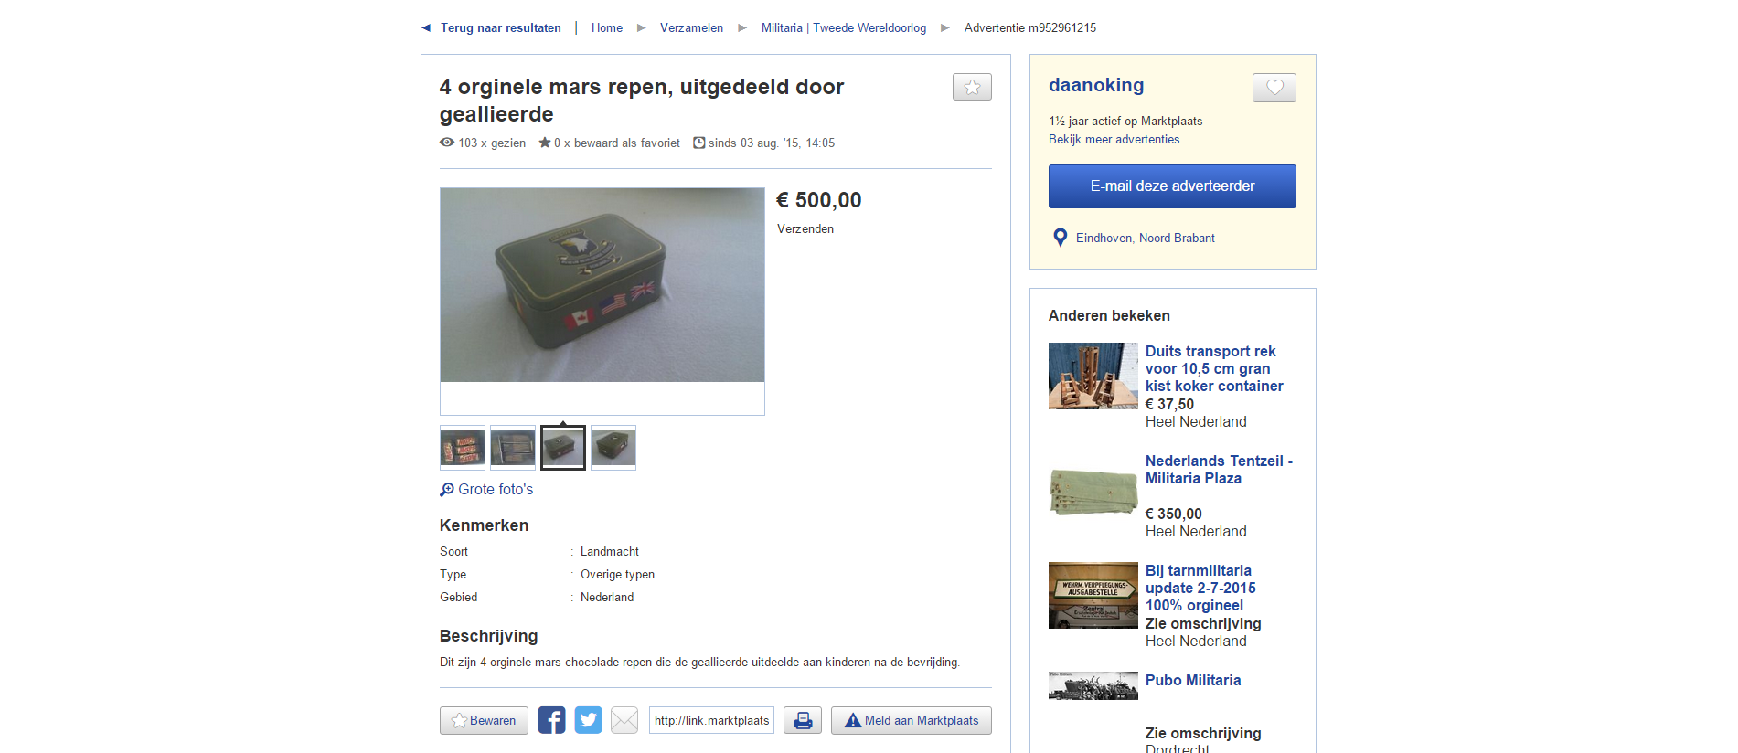Share listing by email envelope icon
The width and height of the screenshot is (1738, 753).
(x=624, y=720)
